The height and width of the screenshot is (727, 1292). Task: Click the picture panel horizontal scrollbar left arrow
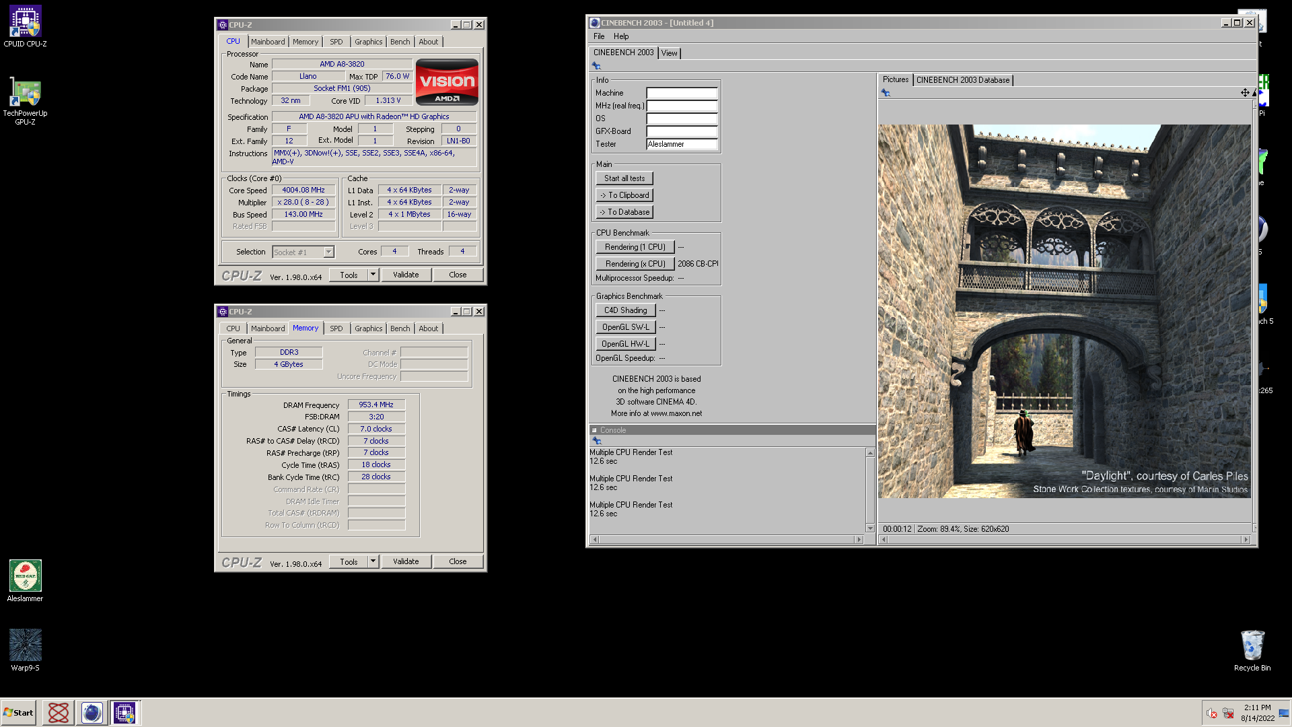[884, 539]
